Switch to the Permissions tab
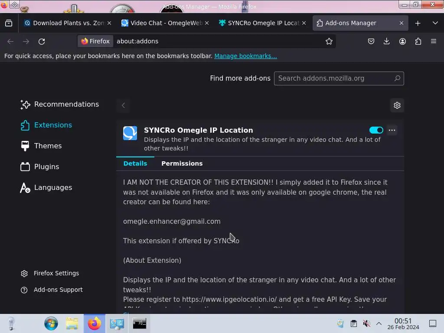The image size is (444, 333). tap(182, 163)
